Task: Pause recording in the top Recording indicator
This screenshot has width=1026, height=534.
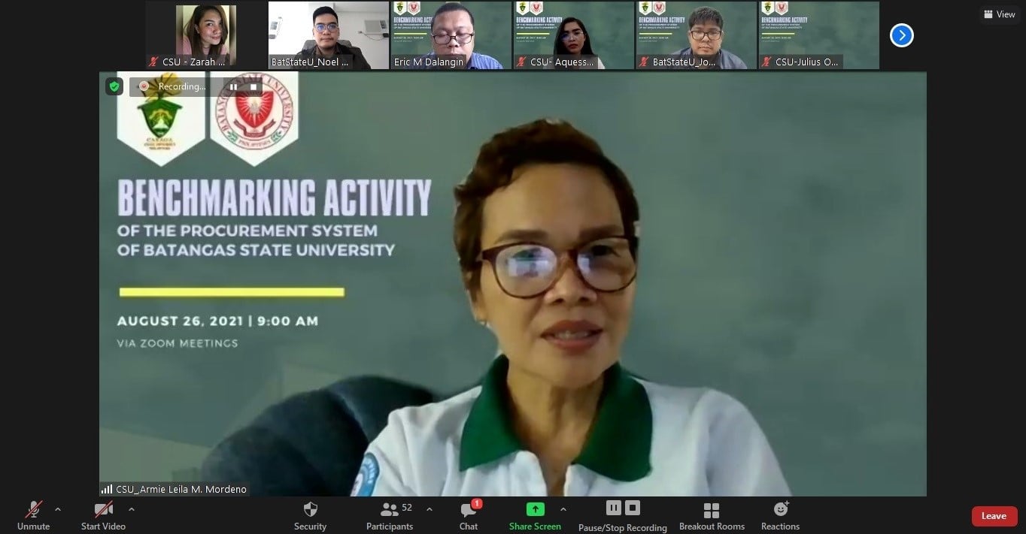Action: pyautogui.click(x=233, y=87)
